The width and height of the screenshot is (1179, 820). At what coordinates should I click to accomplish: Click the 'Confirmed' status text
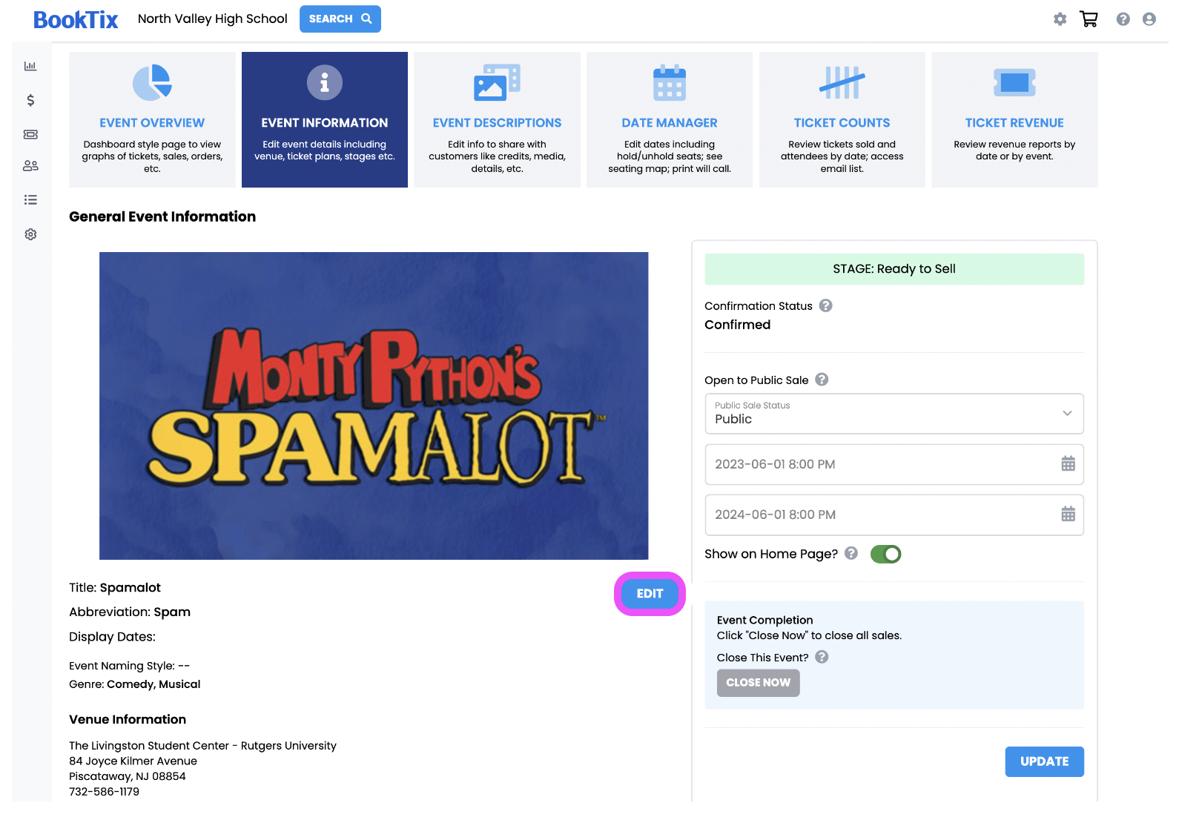(x=738, y=325)
